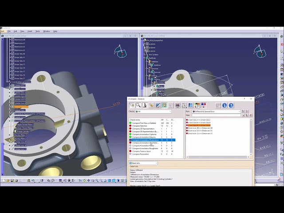Viewport: 284px width, 213px height.
Task: Click the New document icon in bottom toolbar
Action: click(x=4, y=181)
